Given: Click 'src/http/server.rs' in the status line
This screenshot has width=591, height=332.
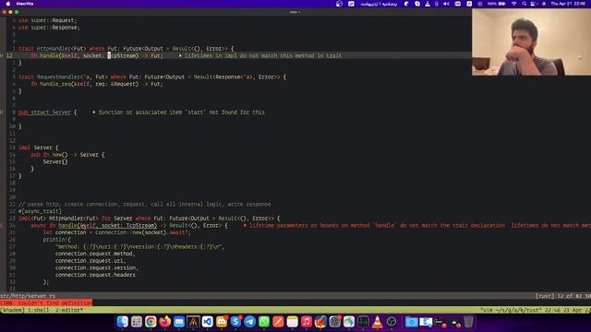Looking at the screenshot, I should pyautogui.click(x=28, y=296).
